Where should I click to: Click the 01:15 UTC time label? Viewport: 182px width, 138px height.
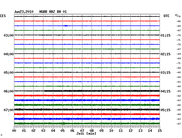pyautogui.click(x=165, y=35)
